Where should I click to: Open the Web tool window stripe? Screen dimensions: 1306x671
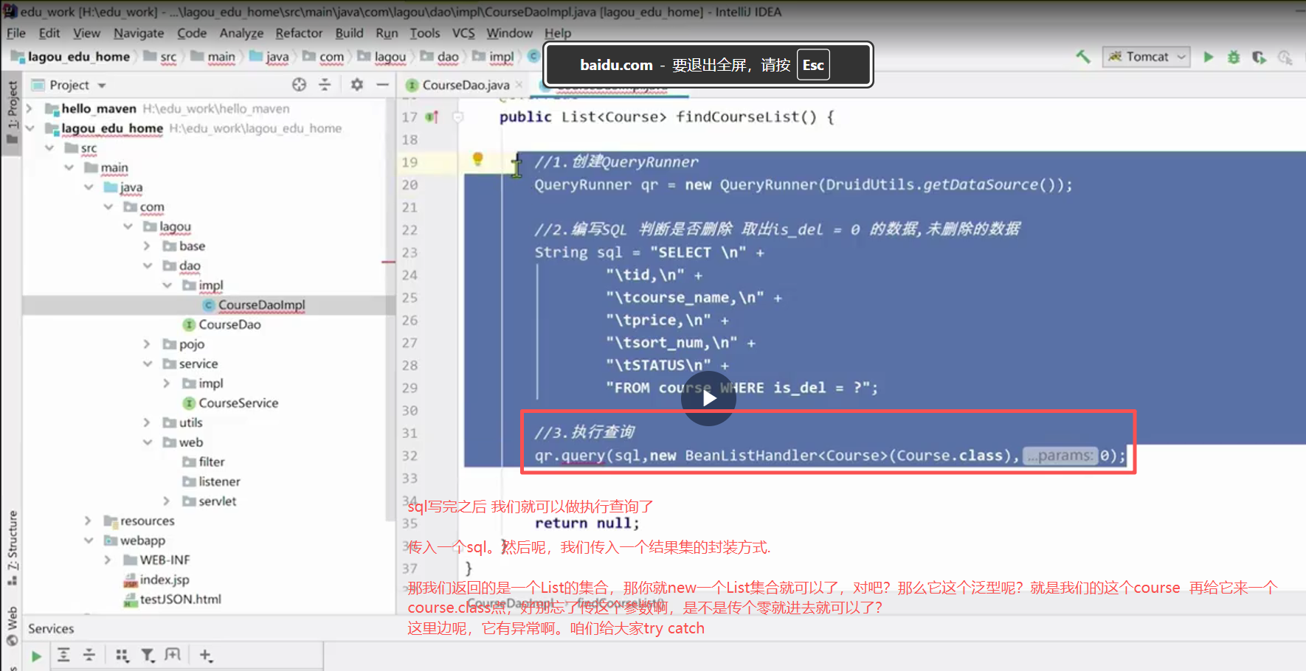(x=12, y=625)
